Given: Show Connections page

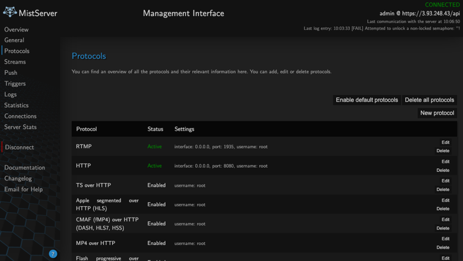Looking at the screenshot, I should 20,116.
